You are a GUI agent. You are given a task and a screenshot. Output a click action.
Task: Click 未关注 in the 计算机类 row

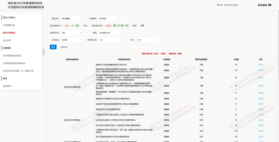[x=261, y=131]
